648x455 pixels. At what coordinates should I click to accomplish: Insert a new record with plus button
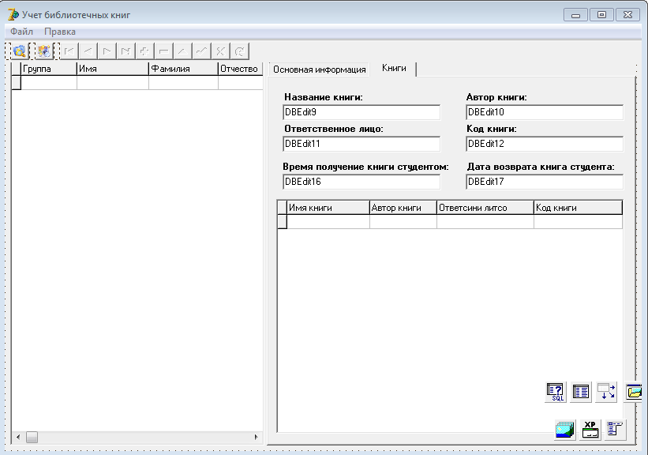pos(145,51)
